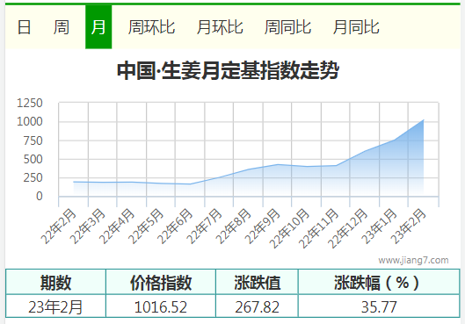This screenshot has height=324, width=465.
Task: Click the 750 y-axis value
Action: [x=33, y=140]
